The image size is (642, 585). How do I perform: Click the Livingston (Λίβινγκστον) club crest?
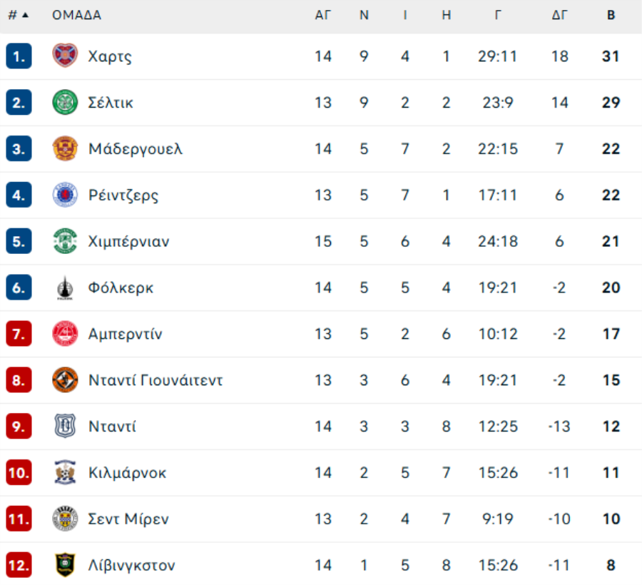click(x=65, y=565)
